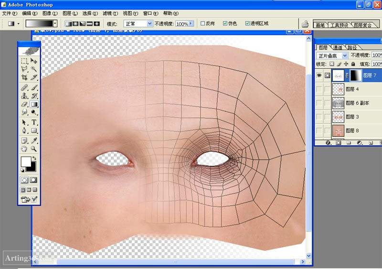Uncheck the 仿色 dither checkbox
This screenshot has width=382, height=269.
tap(225, 23)
